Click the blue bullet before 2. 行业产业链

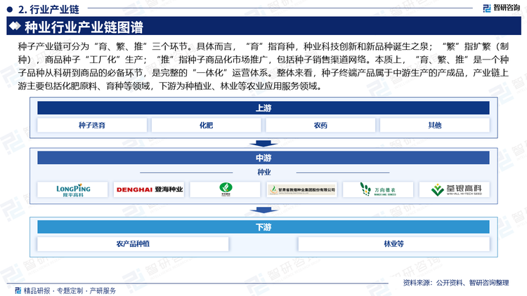(x=9, y=9)
